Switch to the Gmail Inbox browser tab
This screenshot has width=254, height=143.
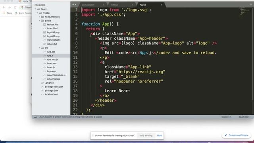click(25, 1)
